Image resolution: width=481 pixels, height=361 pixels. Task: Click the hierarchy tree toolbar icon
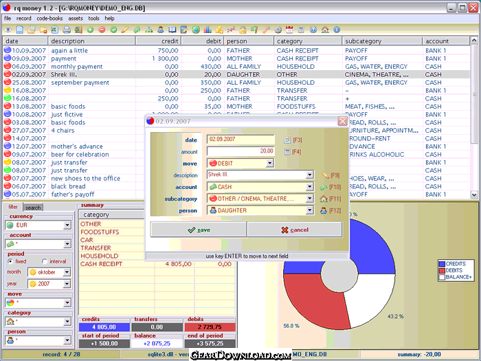click(x=149, y=30)
